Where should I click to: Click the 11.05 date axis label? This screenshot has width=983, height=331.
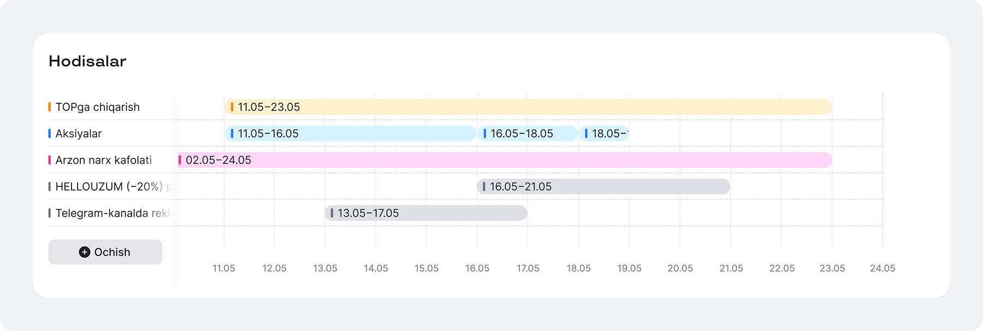point(224,268)
